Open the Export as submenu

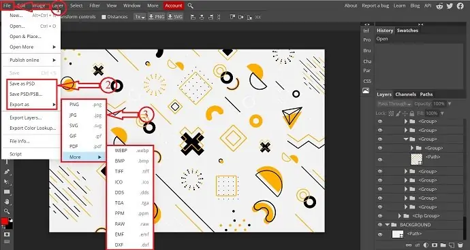tap(33, 105)
